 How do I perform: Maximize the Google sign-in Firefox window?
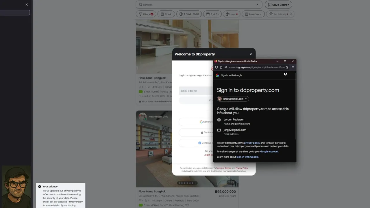tap(285, 61)
